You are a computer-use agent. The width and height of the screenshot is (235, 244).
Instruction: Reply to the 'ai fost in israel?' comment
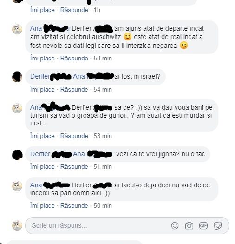pos(74,90)
